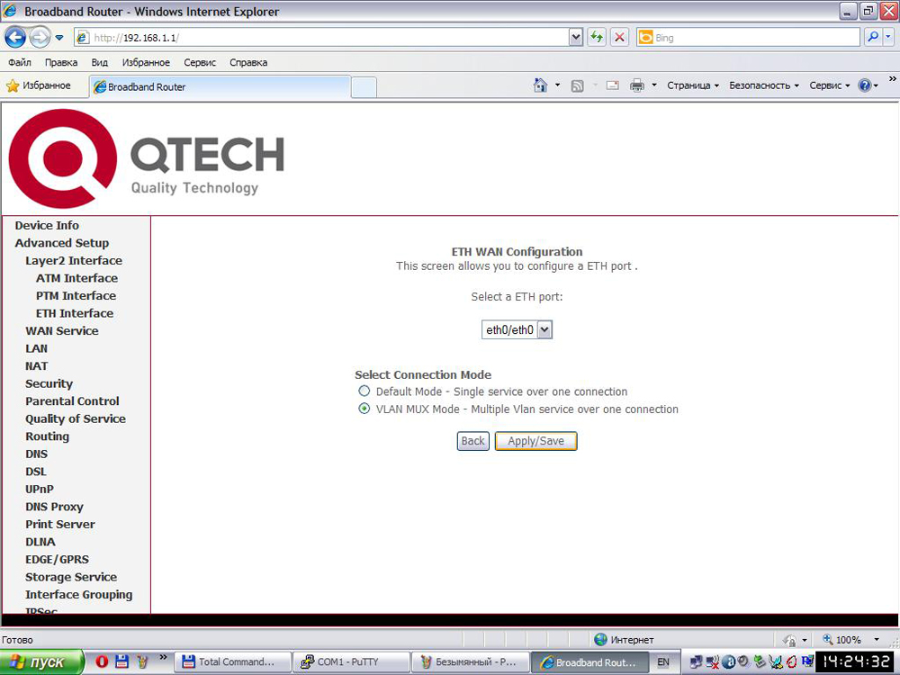900x675 pixels.
Task: Switch to COM1 - PuTTY taskbar window
Action: pos(351,661)
